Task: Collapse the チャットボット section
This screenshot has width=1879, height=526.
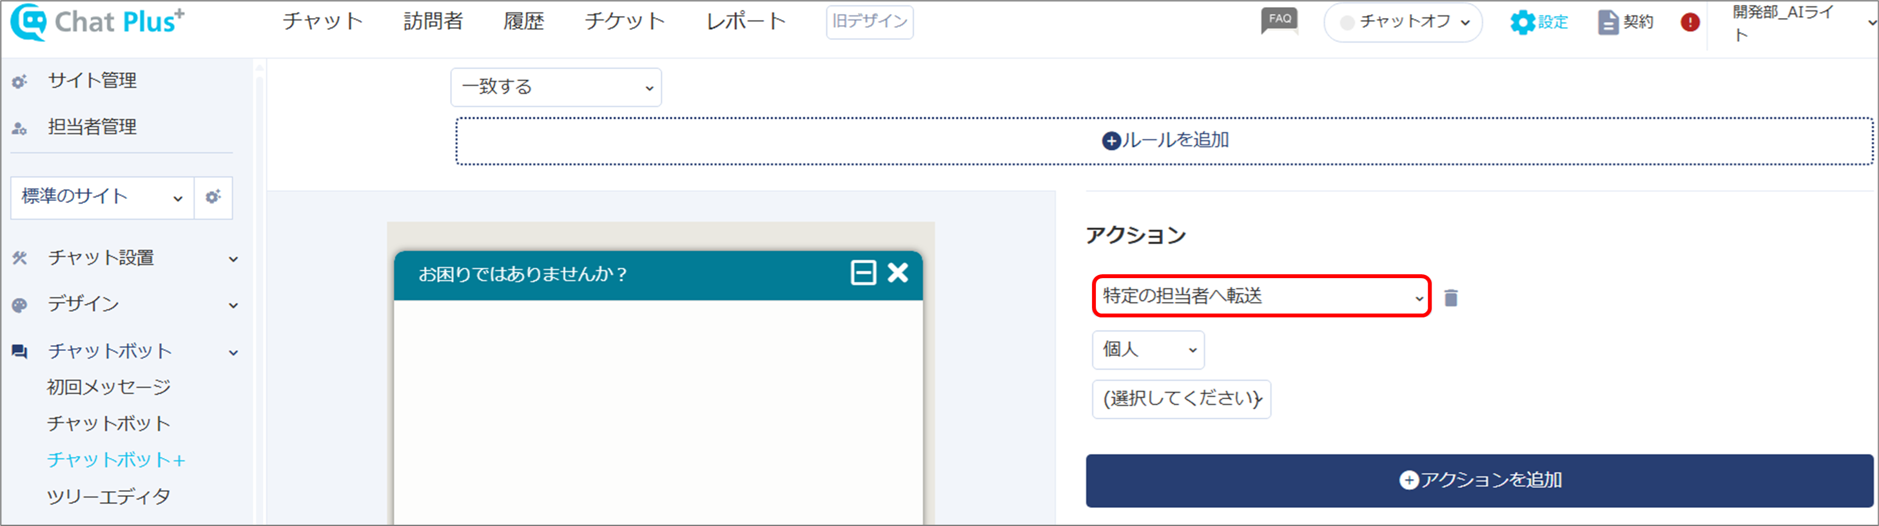Action: [233, 353]
